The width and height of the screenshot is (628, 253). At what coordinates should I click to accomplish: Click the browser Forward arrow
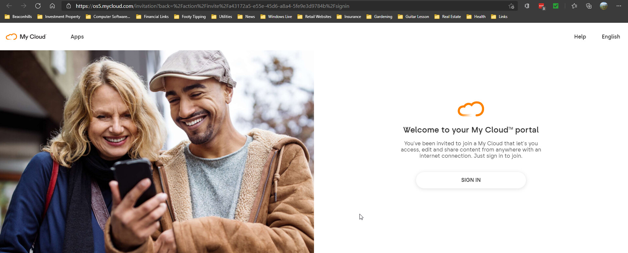coord(24,6)
